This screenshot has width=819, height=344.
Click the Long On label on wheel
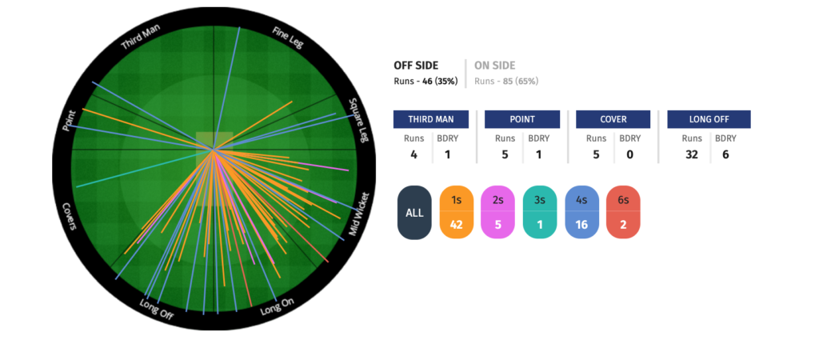click(278, 307)
